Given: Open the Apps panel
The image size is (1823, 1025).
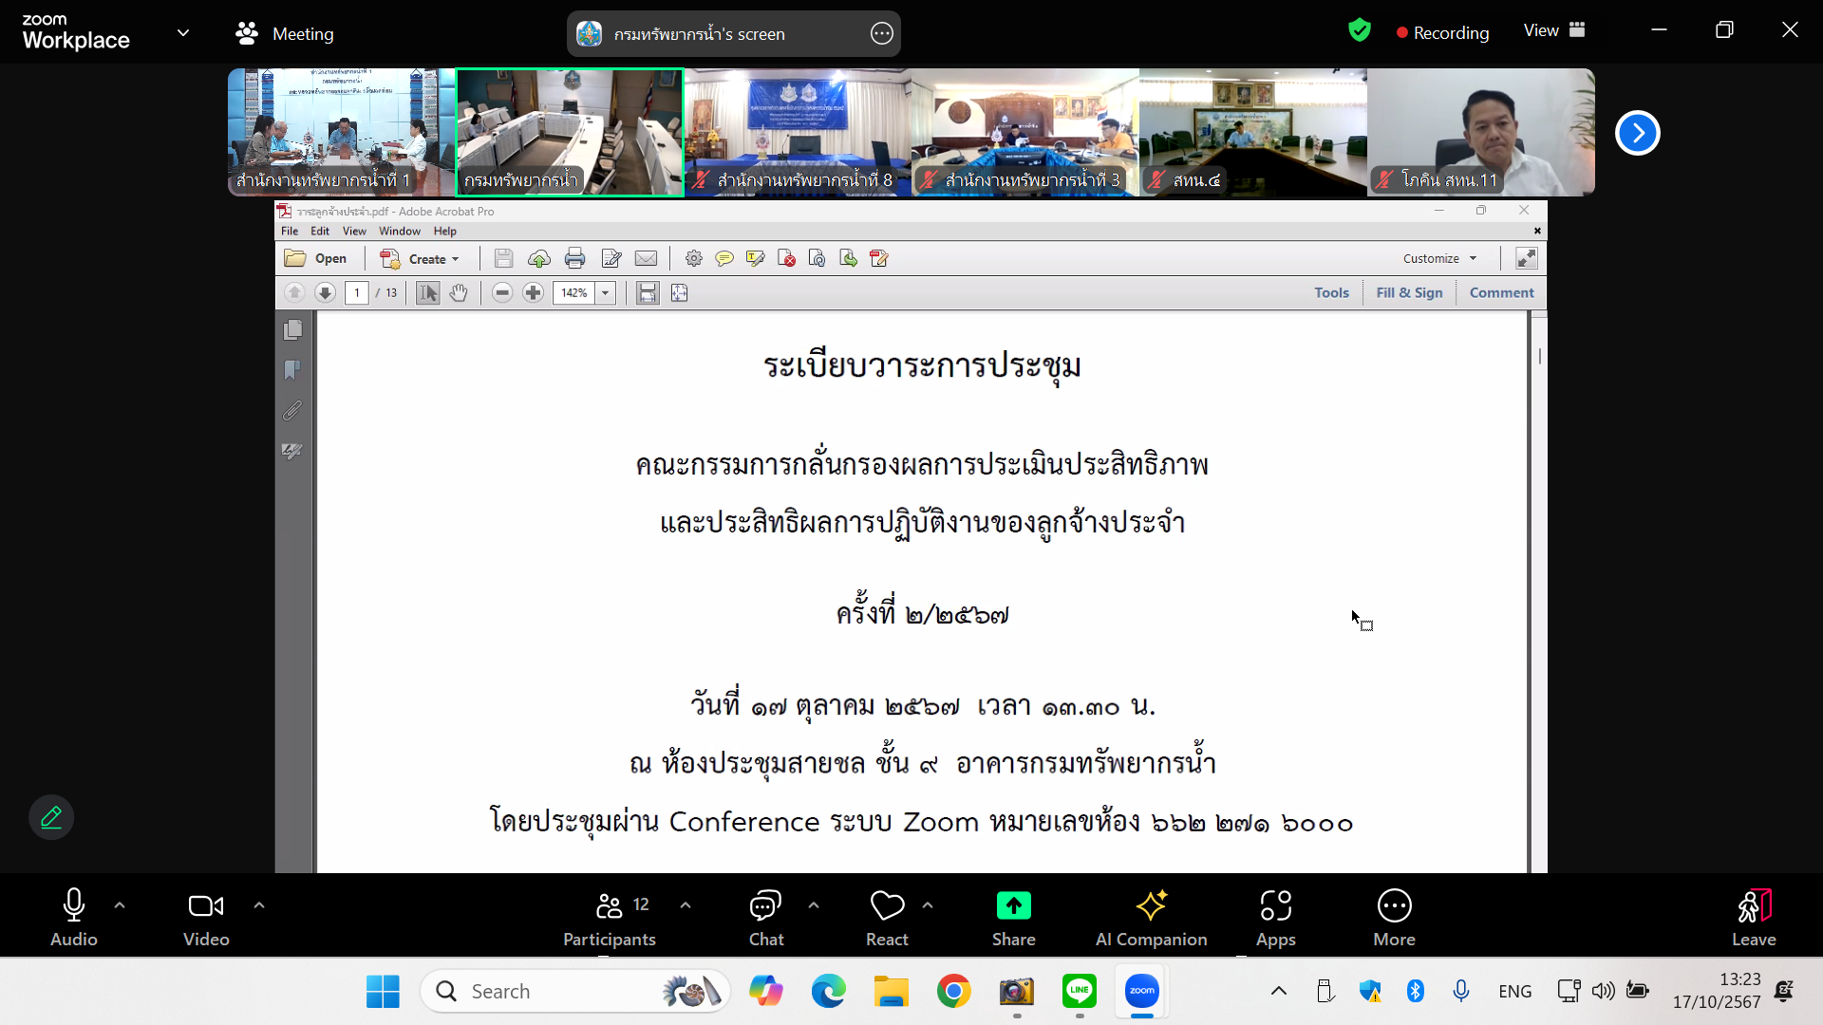Looking at the screenshot, I should (1275, 917).
